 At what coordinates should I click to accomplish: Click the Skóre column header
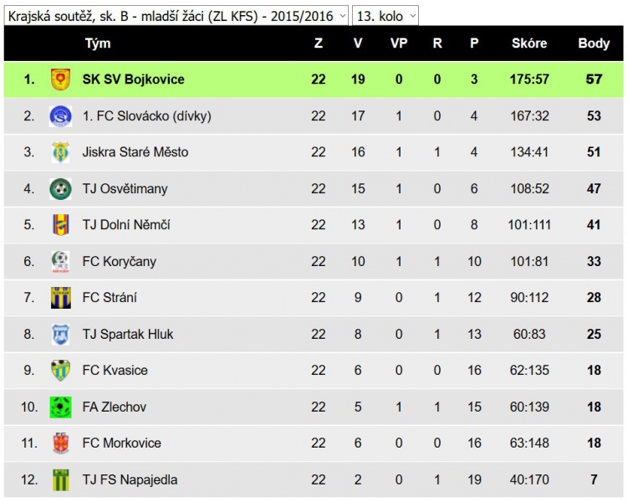tap(529, 44)
